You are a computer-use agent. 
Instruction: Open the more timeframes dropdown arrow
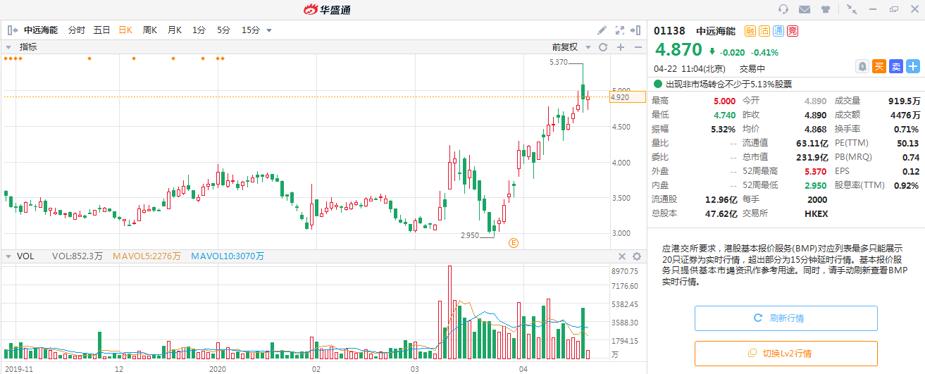point(269,30)
